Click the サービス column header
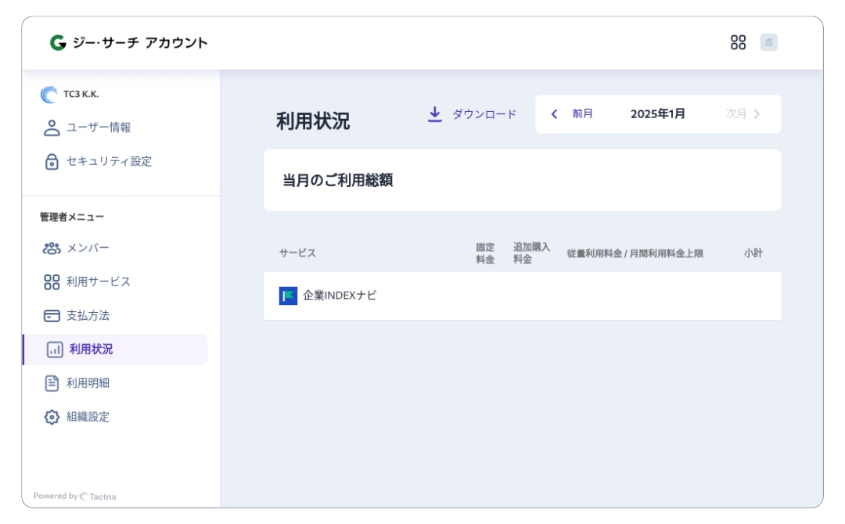The width and height of the screenshot is (845, 524). [x=297, y=253]
